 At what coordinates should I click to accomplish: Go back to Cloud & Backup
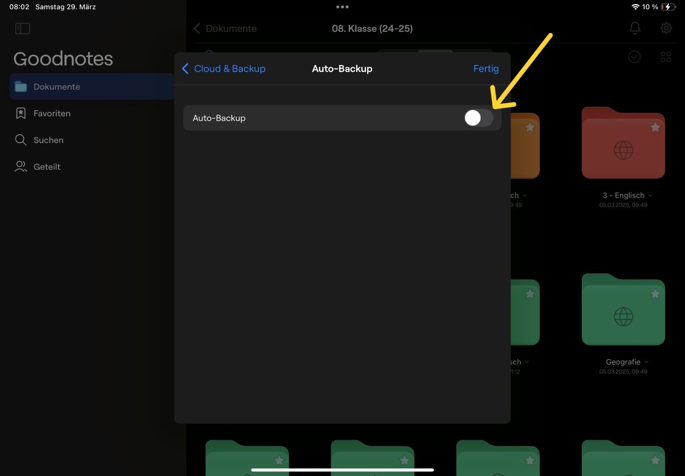[x=223, y=69]
